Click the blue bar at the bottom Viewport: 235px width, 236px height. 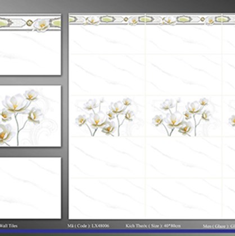(117, 231)
